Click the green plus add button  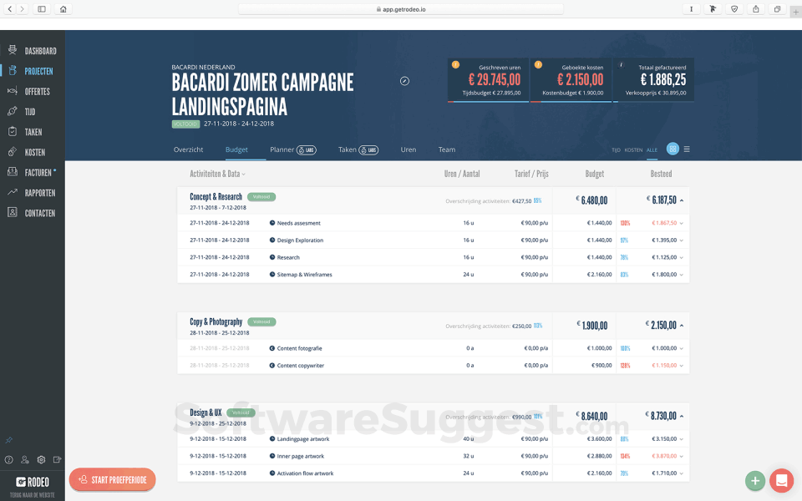coord(755,481)
